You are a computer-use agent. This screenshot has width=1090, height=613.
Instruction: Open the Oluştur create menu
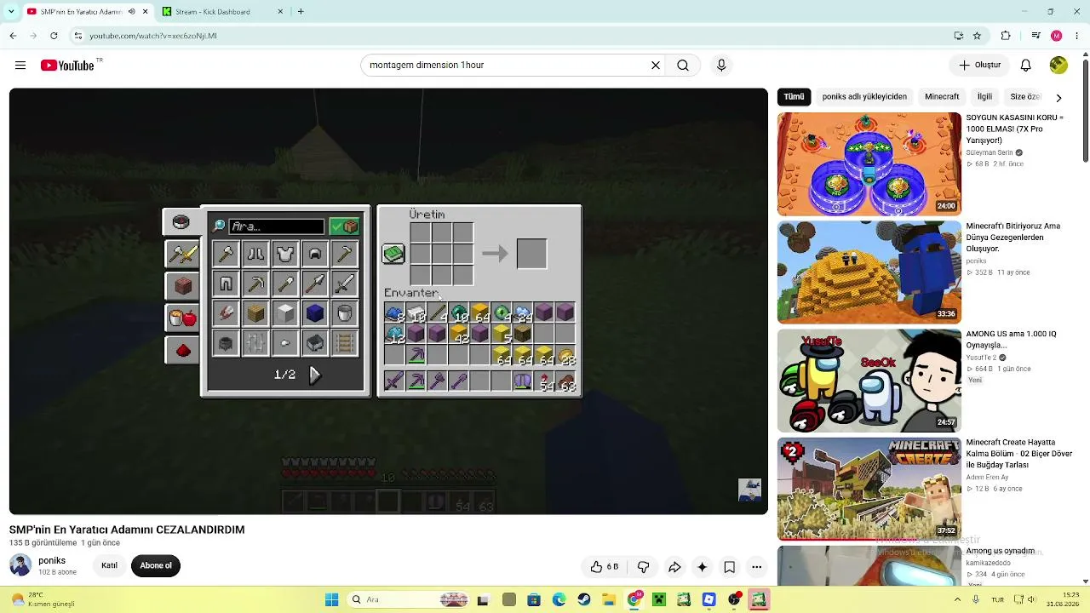pyautogui.click(x=979, y=66)
